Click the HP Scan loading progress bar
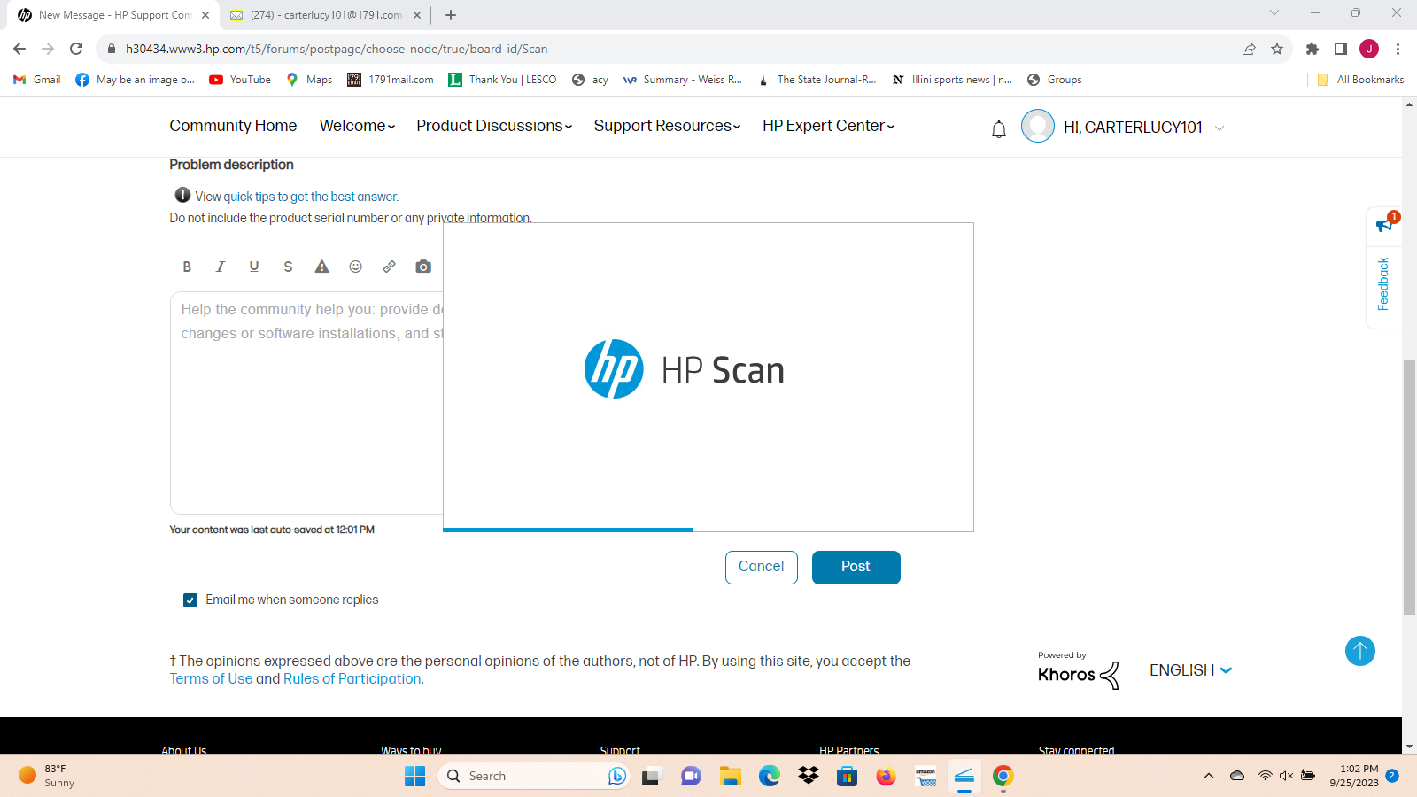Viewport: 1417px width, 797px height. click(568, 530)
